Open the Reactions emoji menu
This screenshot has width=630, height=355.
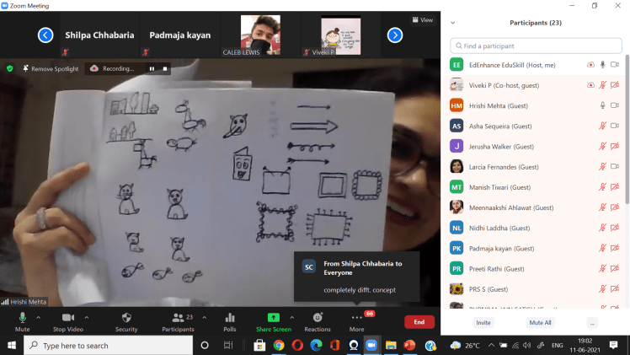click(x=318, y=320)
